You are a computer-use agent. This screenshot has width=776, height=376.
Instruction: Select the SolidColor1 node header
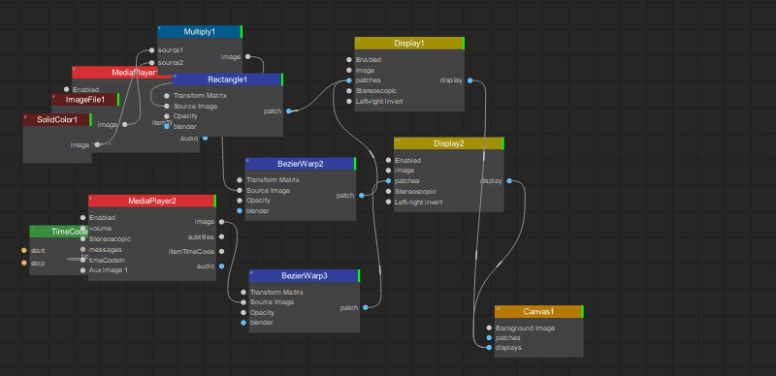[x=57, y=120]
